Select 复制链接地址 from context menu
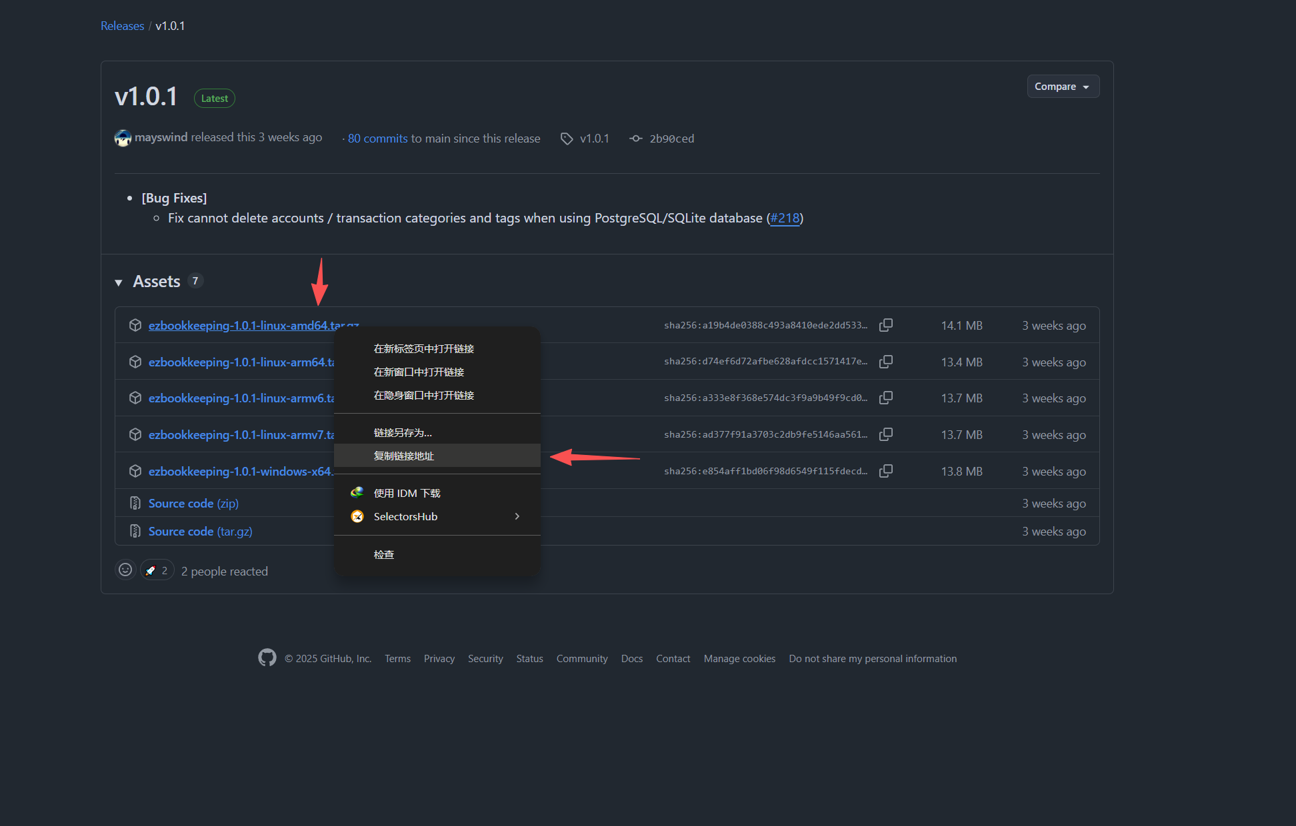 coord(404,456)
